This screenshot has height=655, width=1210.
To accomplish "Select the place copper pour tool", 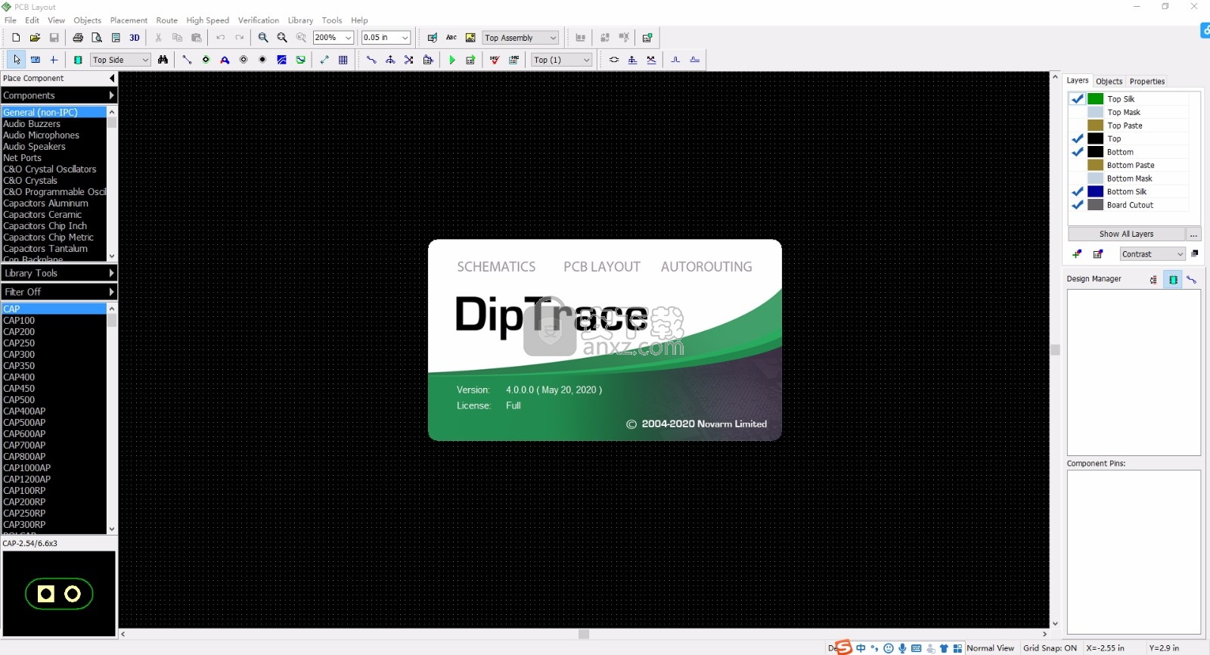I will coord(281,60).
